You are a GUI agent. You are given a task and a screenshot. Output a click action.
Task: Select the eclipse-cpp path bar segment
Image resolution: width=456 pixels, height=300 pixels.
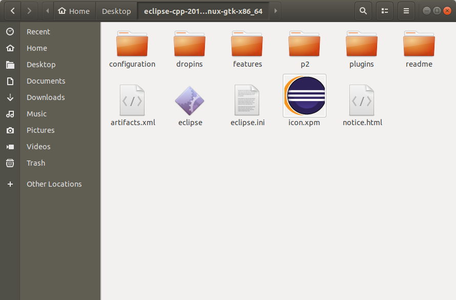pos(203,11)
